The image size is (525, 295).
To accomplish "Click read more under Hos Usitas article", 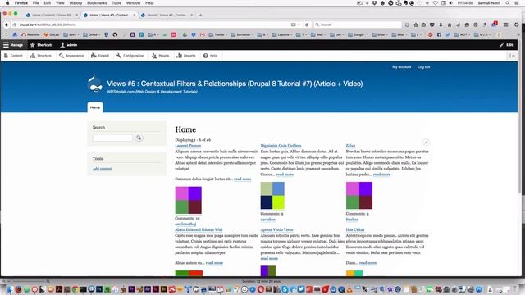I will (367, 263).
